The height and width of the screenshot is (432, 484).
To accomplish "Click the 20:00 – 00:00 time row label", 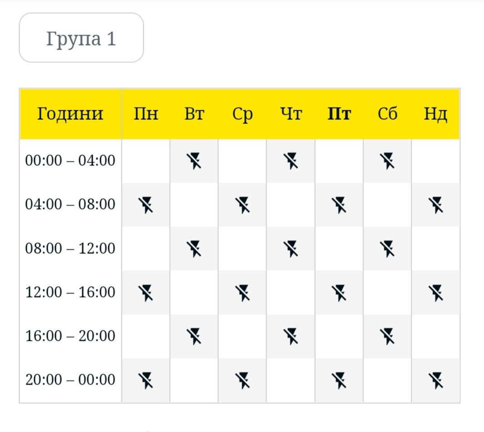I will (70, 380).
